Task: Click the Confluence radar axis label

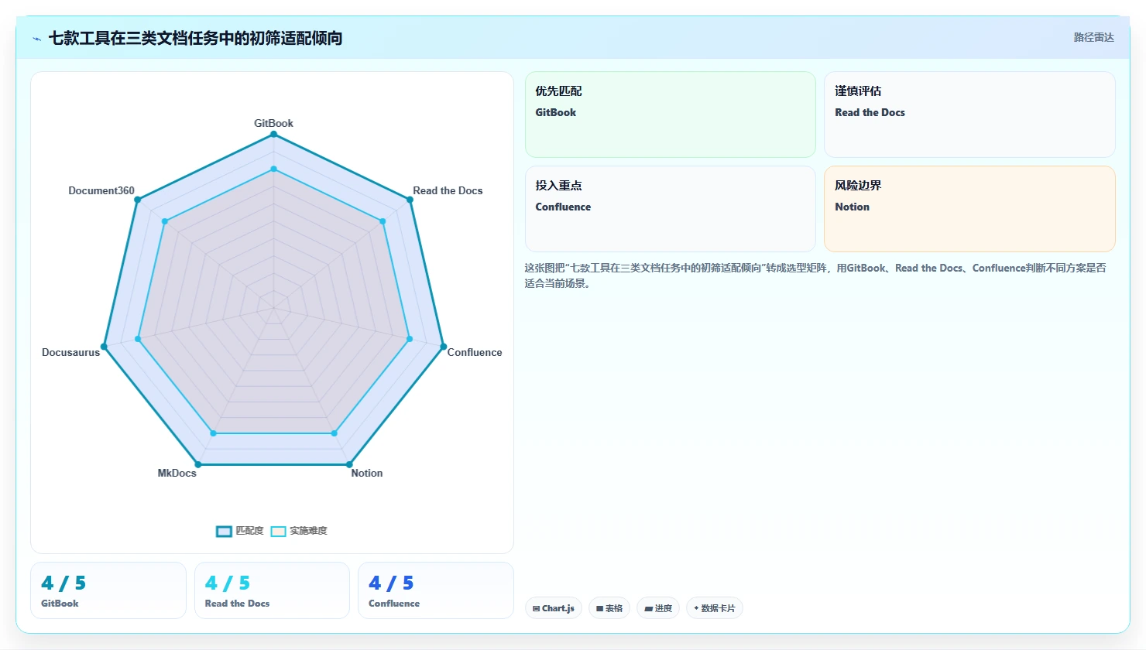Action: (x=475, y=352)
